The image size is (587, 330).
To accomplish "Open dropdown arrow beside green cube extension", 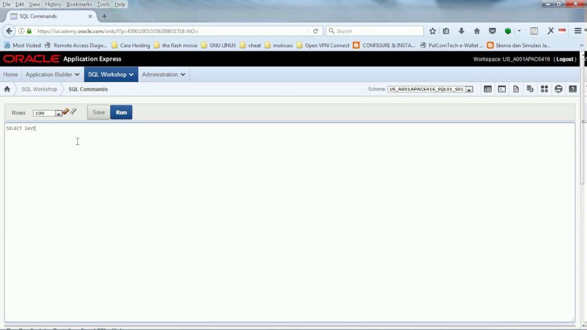I will coord(519,31).
